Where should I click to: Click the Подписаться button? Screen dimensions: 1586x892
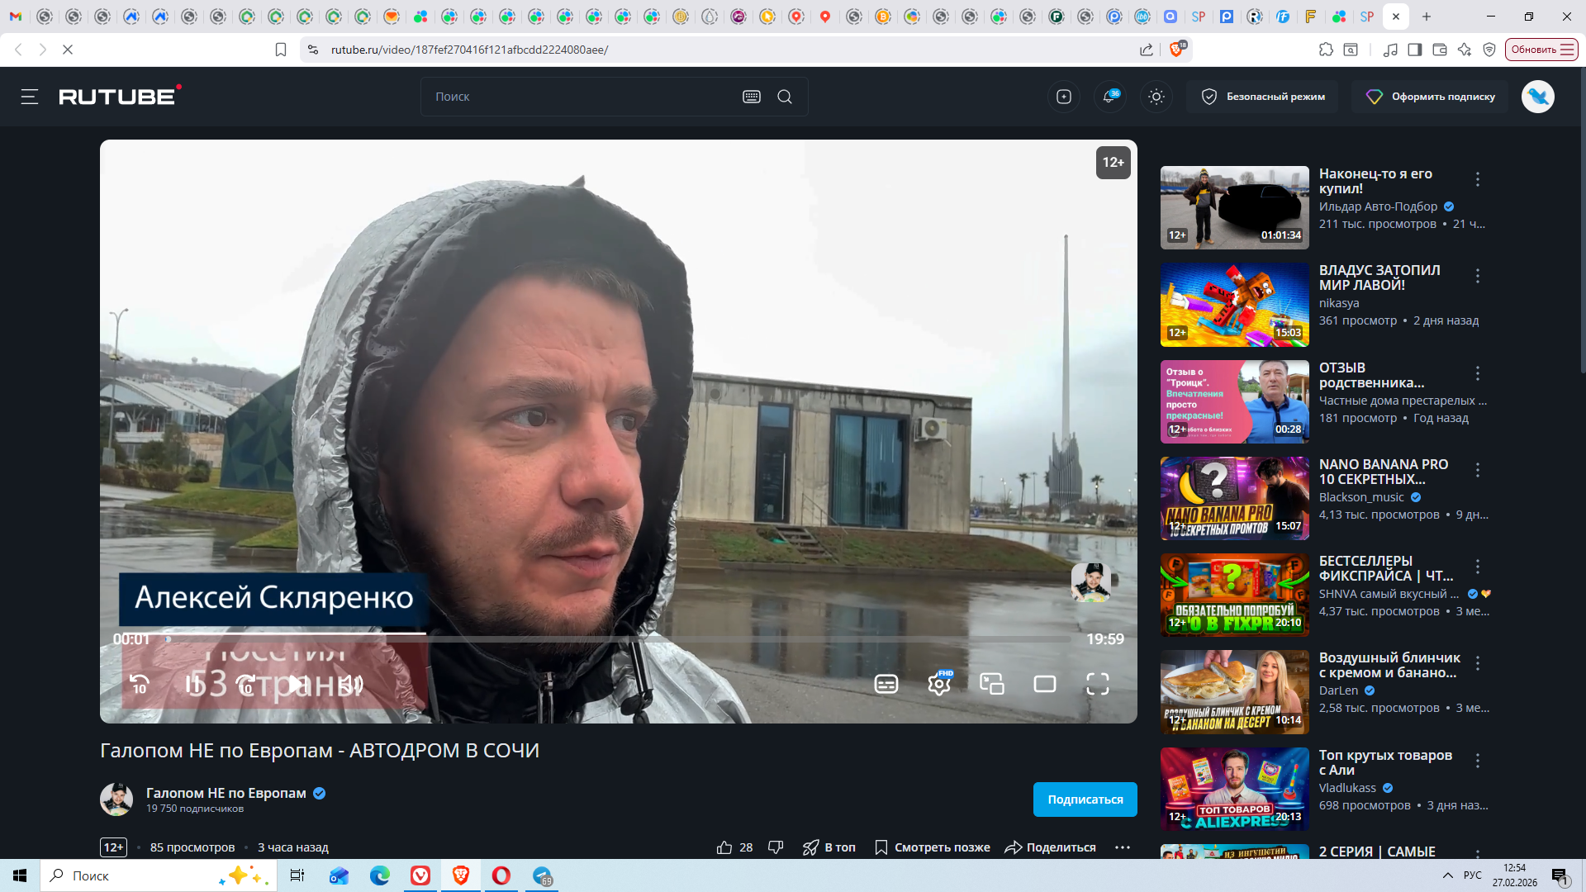pos(1085,799)
